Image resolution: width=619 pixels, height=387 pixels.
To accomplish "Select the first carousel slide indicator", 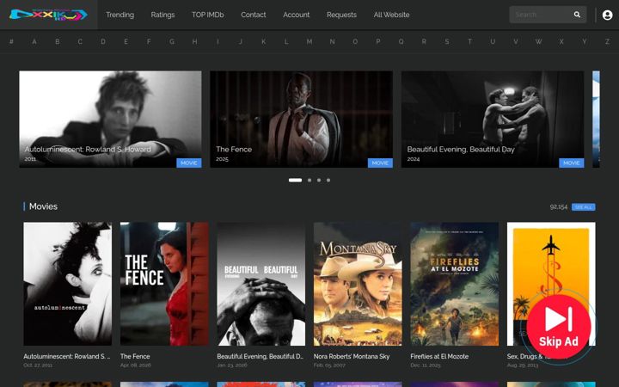I will pyautogui.click(x=295, y=180).
